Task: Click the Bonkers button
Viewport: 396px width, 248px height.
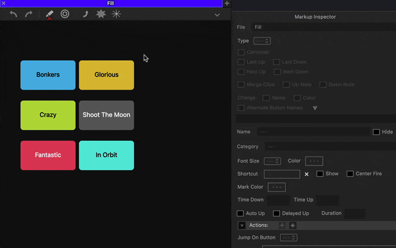Action: (x=48, y=75)
